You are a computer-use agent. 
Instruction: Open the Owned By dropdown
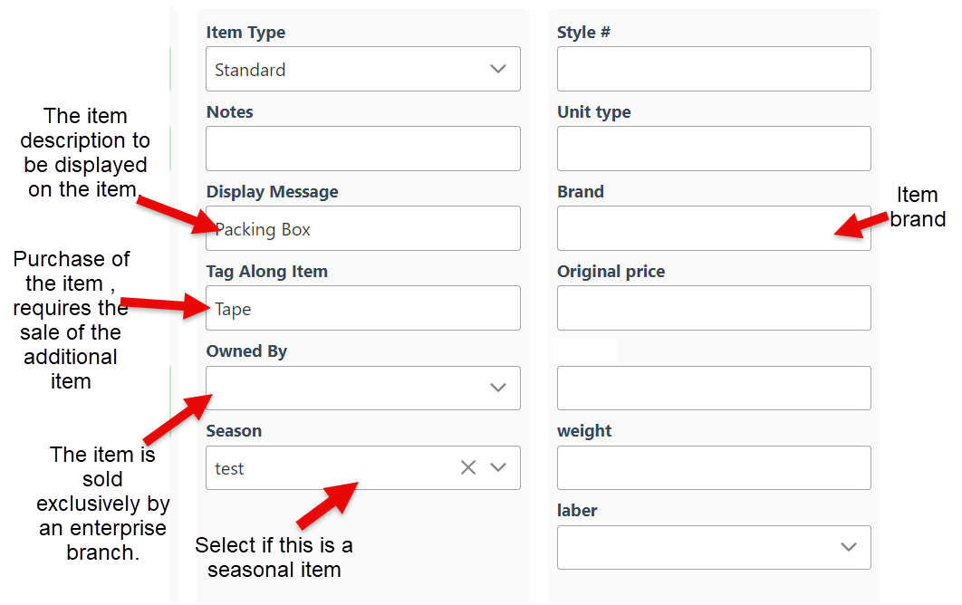[362, 389]
